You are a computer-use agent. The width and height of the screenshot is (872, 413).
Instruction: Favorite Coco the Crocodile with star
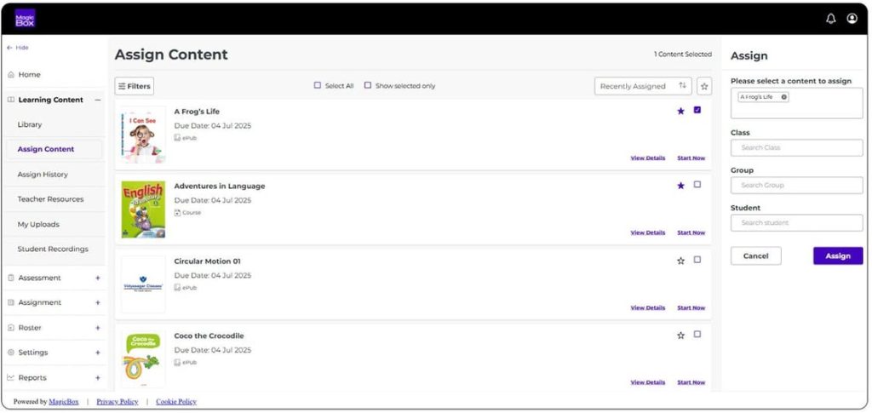click(680, 336)
